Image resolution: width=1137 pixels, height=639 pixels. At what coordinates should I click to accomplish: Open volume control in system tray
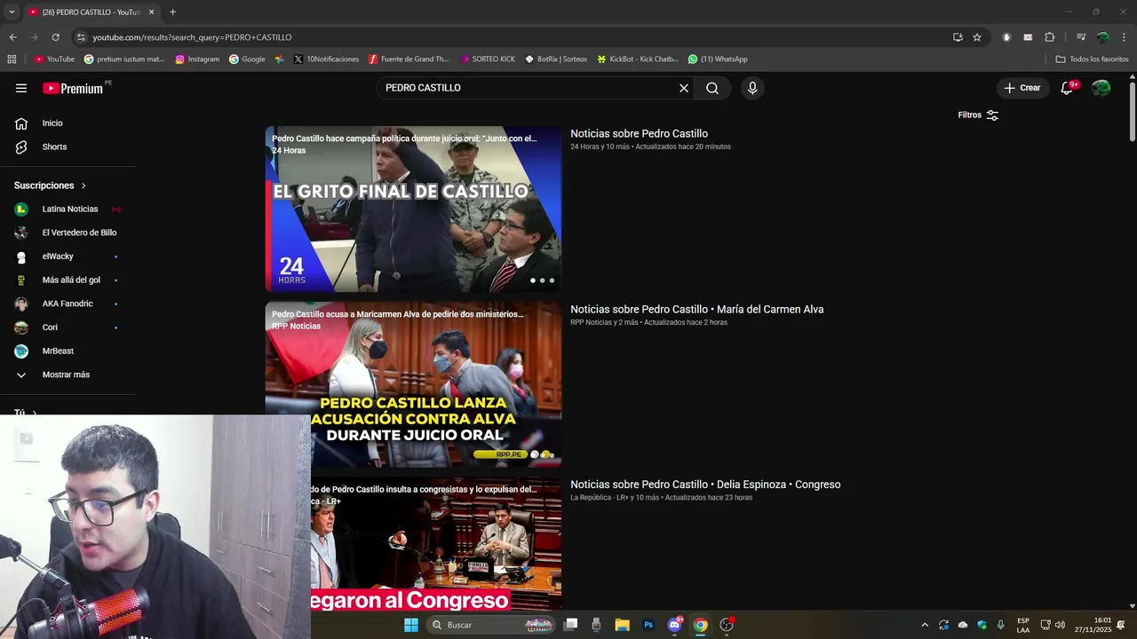(x=1060, y=625)
